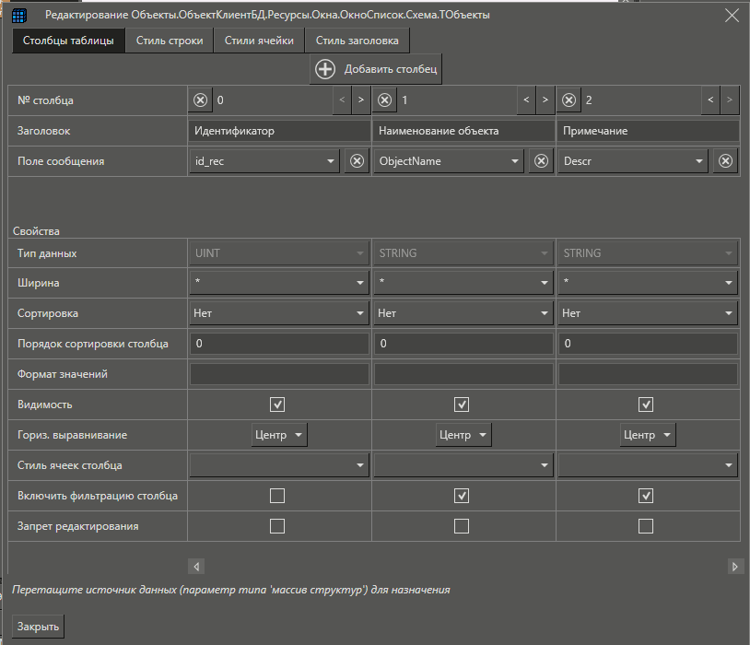Viewport: 750px width, 645px height.
Task: Open horizontal alignment dropdown for column 2
Action: click(x=649, y=435)
